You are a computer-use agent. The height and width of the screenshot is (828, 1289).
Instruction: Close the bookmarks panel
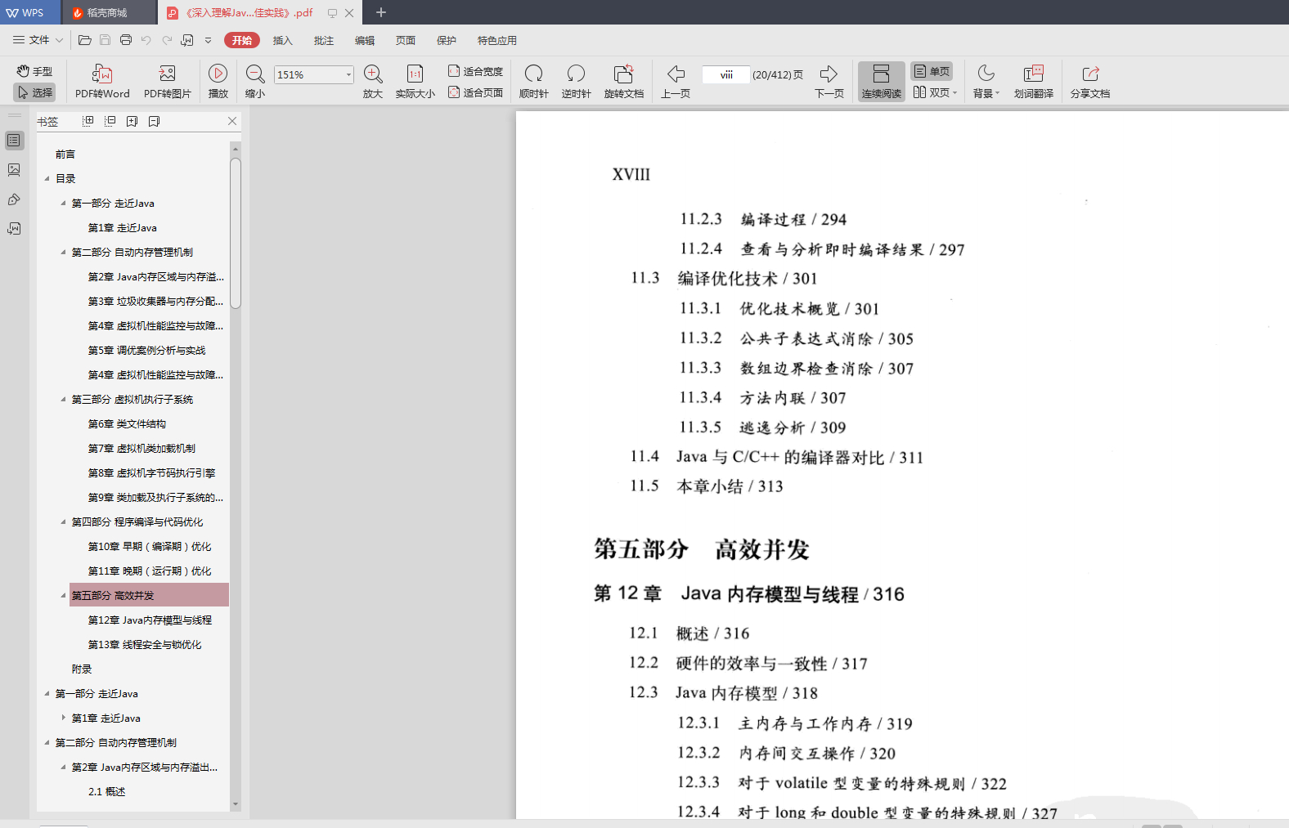click(232, 121)
